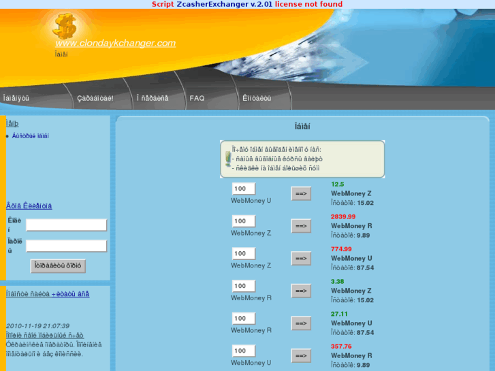
Task: Click ==> button for WebMoney R to WebMoney U
Action: click(x=301, y=323)
